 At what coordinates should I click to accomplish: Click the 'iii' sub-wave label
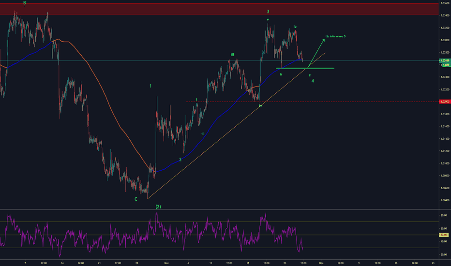(x=232, y=55)
